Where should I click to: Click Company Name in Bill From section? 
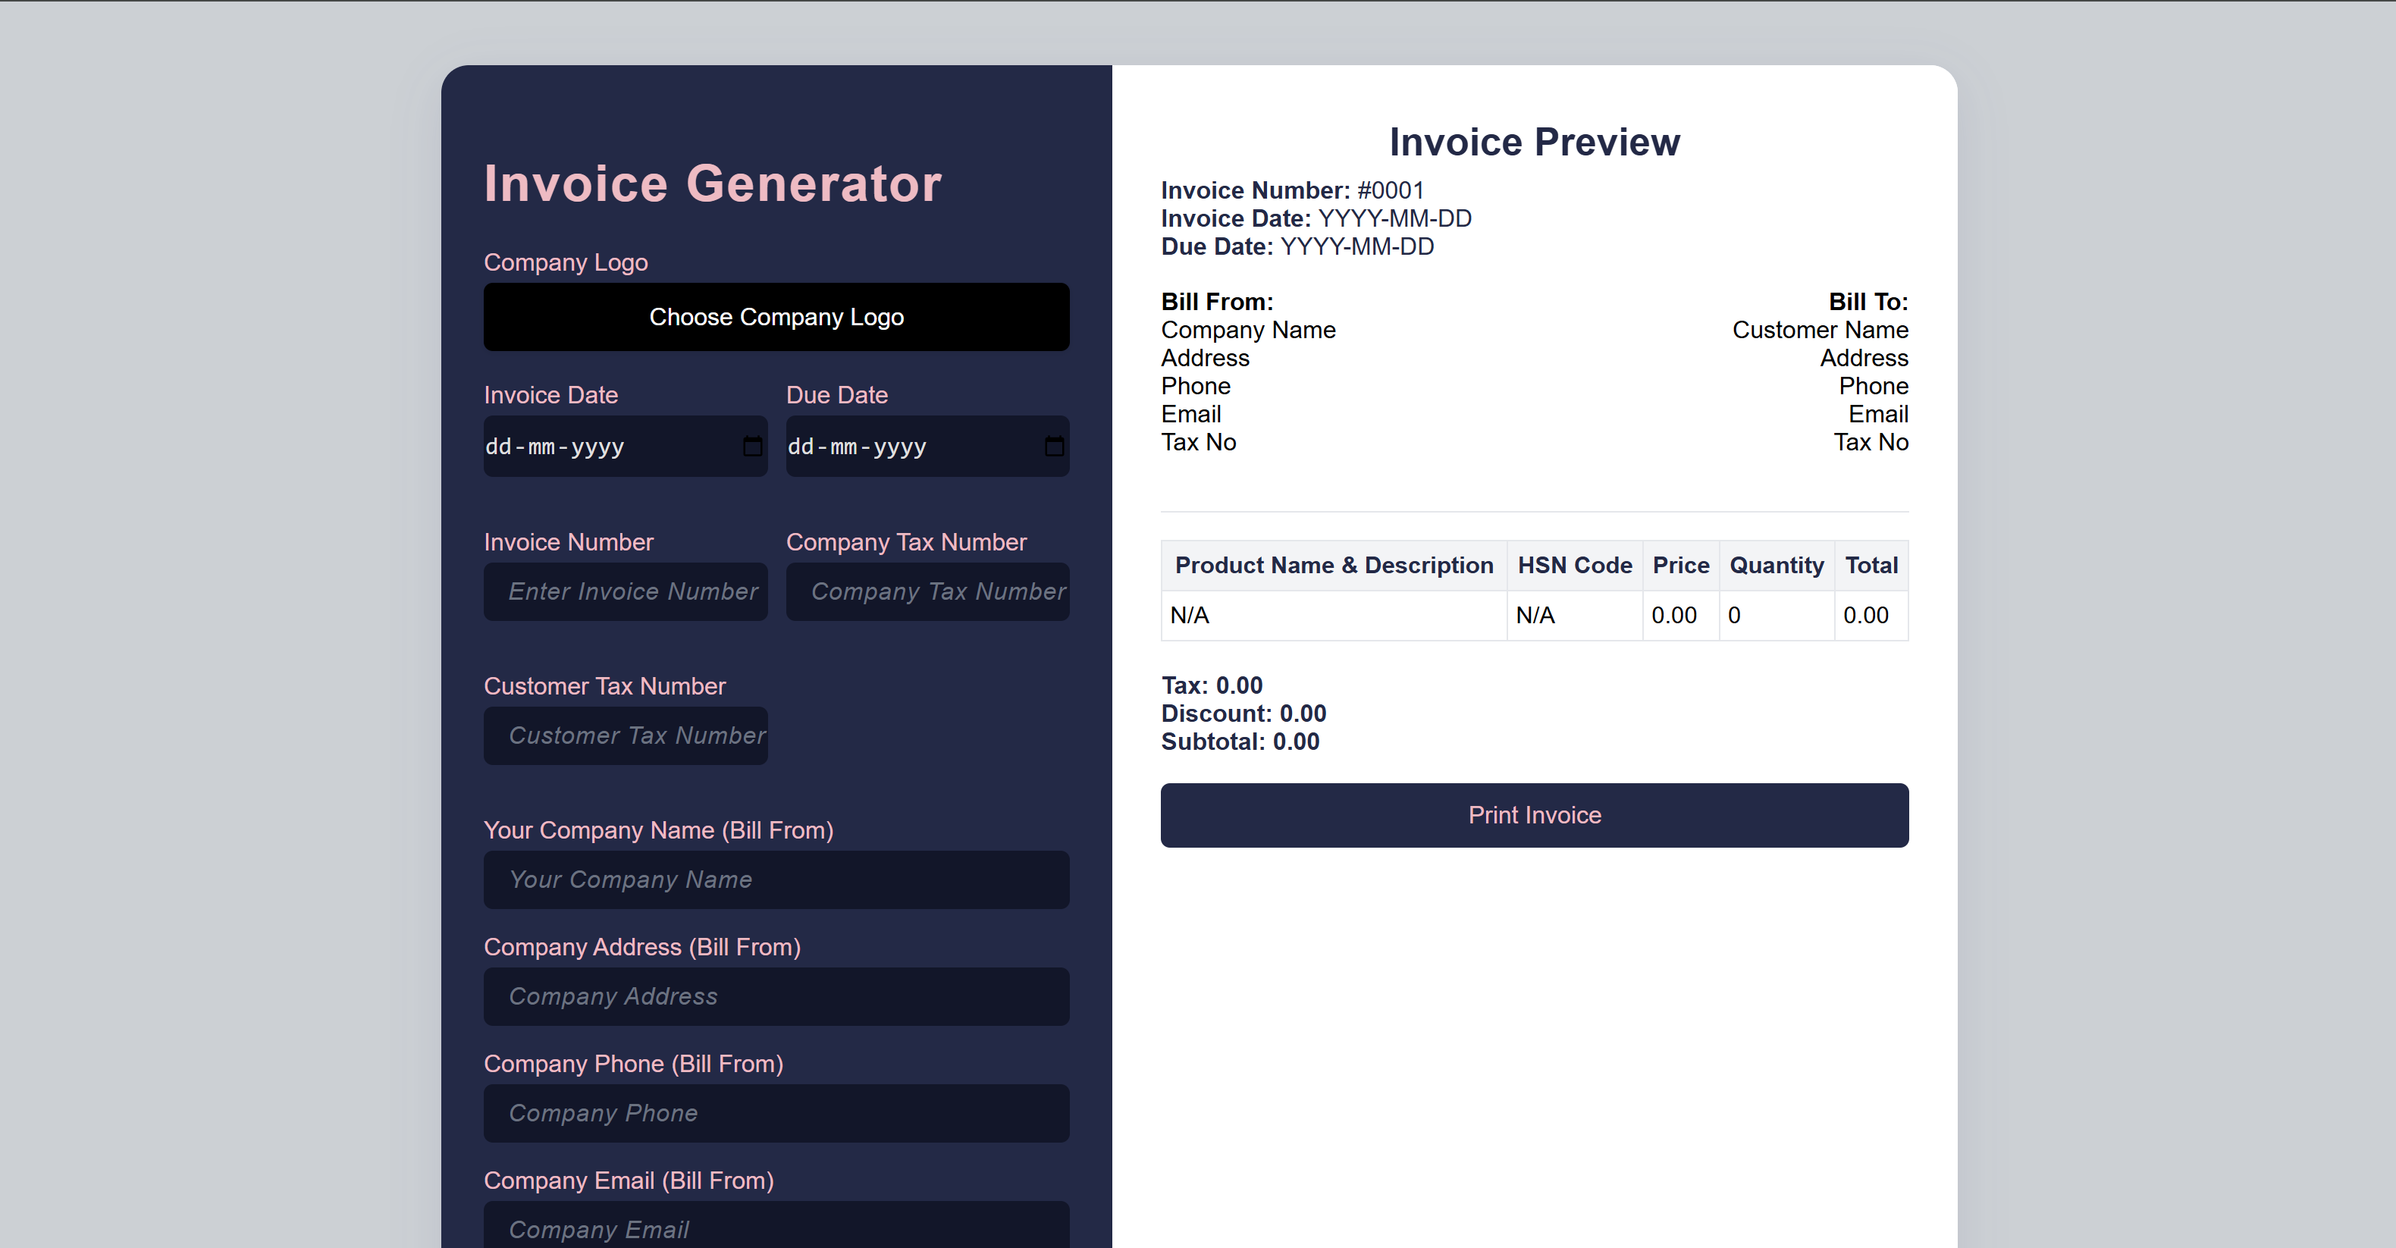pyautogui.click(x=1248, y=330)
